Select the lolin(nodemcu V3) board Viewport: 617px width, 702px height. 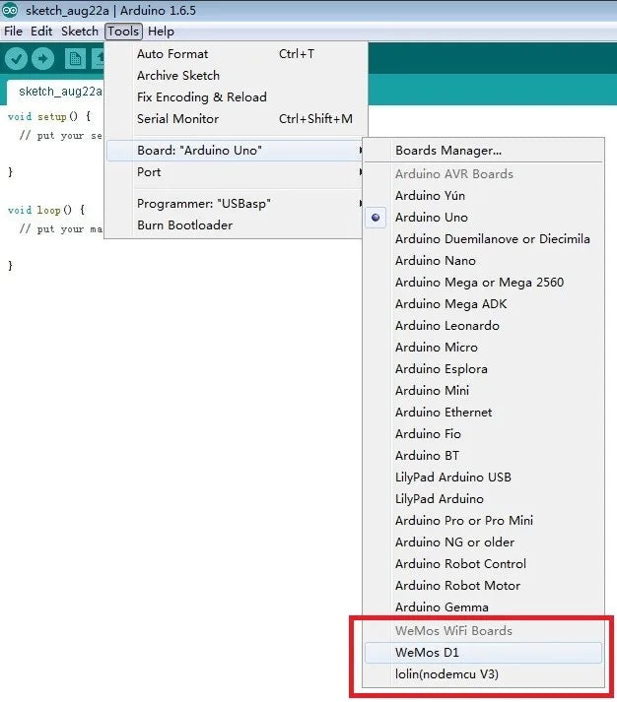(x=483, y=674)
